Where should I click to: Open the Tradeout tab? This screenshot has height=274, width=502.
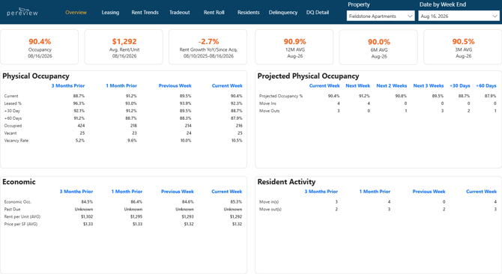[x=180, y=13]
